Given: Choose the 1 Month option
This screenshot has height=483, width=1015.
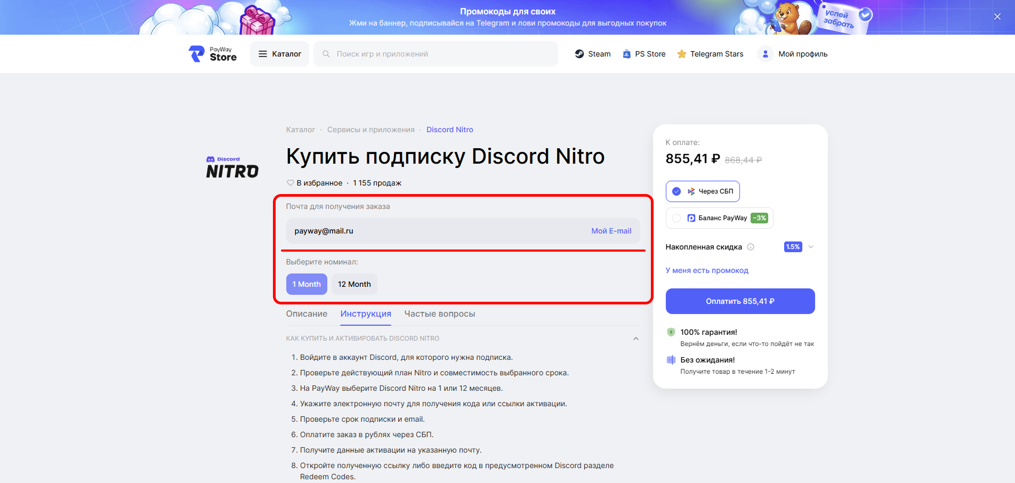Looking at the screenshot, I should (307, 284).
